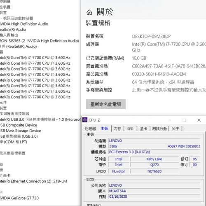
Task: Select the 音訊輸入與輸出 category in Device Manager
Action: (x=9, y=35)
